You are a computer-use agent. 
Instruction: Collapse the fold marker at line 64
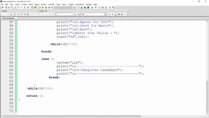pos(18,85)
